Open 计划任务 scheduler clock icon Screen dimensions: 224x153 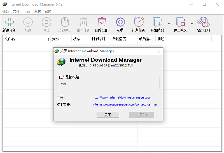pos(139,22)
